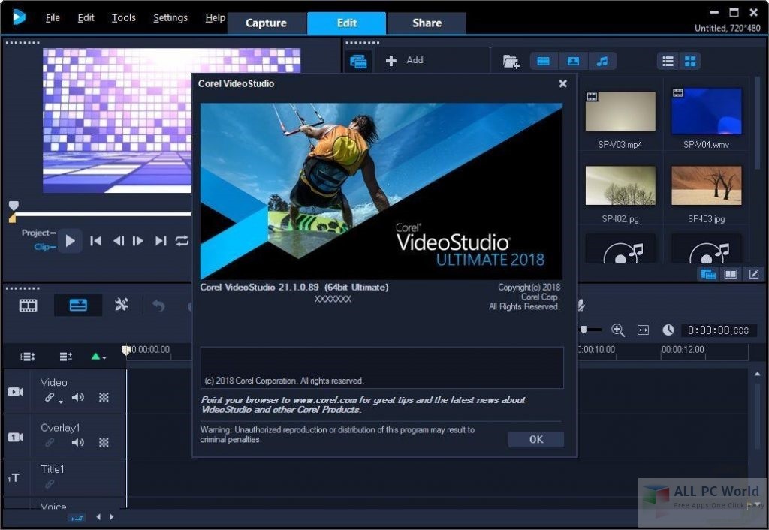Click the import media files folder icon
The width and height of the screenshot is (769, 530).
(x=511, y=62)
